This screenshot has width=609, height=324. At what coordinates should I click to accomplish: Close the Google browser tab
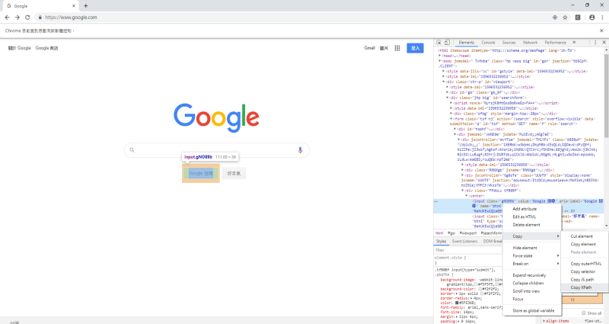(74, 6)
